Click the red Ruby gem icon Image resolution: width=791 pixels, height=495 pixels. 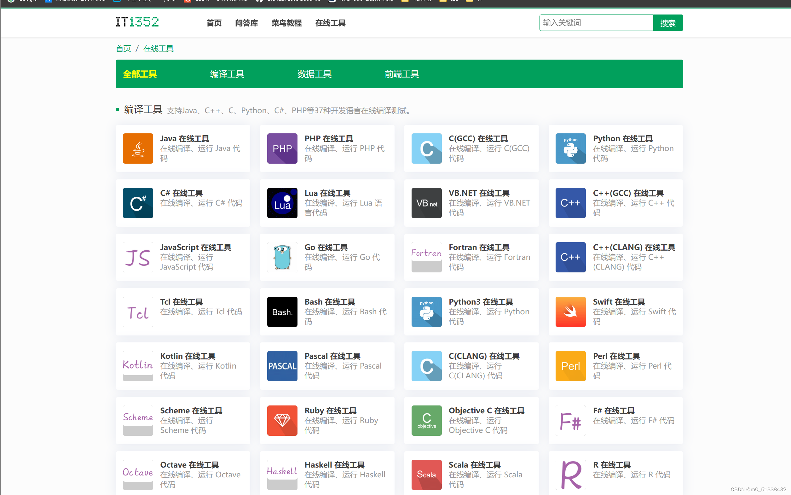[x=282, y=421]
